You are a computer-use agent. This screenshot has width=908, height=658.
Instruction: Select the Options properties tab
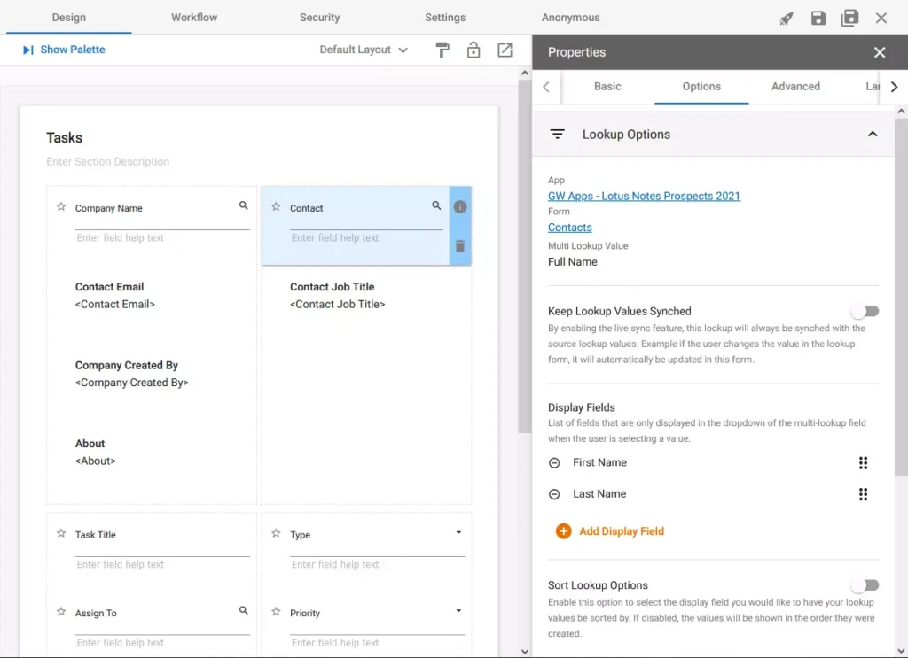pyautogui.click(x=702, y=87)
